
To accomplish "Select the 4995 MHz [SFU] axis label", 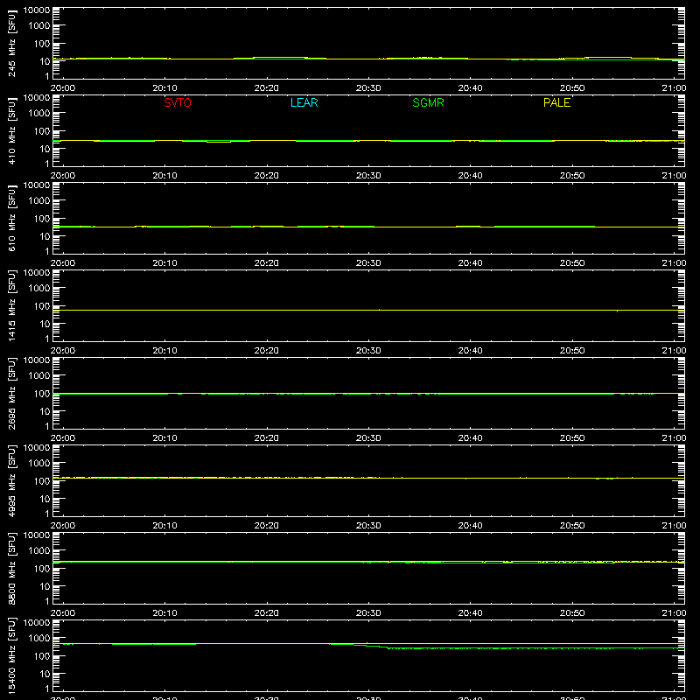I will coord(11,480).
